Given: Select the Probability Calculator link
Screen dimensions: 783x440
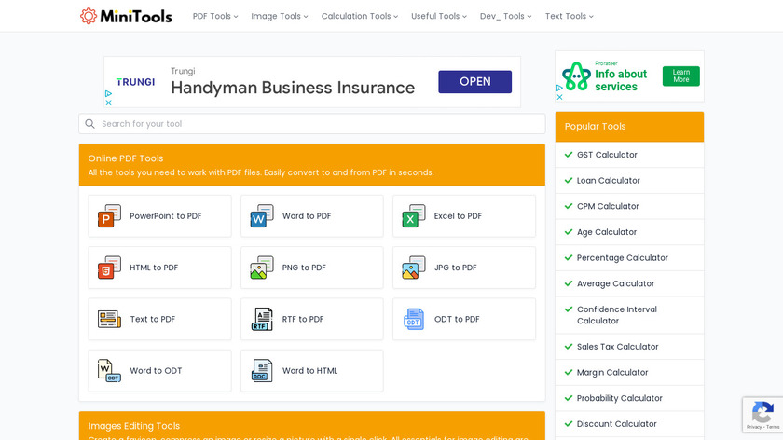Looking at the screenshot, I should [619, 398].
